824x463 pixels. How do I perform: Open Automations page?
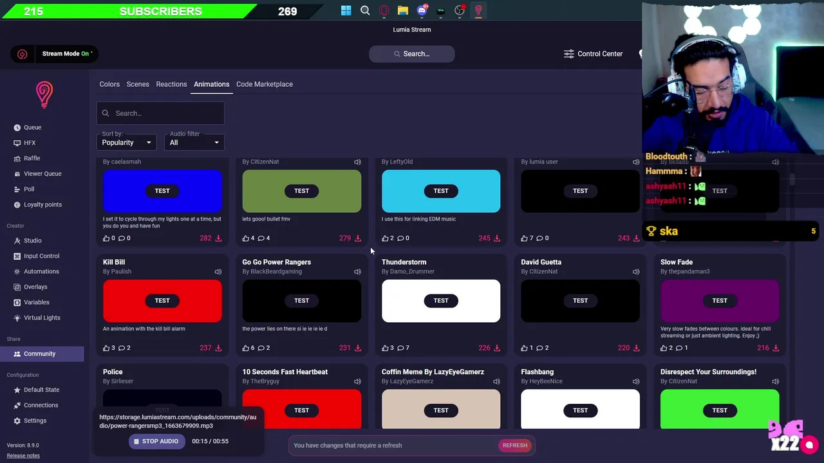tap(42, 271)
